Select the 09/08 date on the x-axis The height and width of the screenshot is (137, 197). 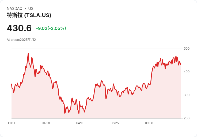click(x=149, y=123)
